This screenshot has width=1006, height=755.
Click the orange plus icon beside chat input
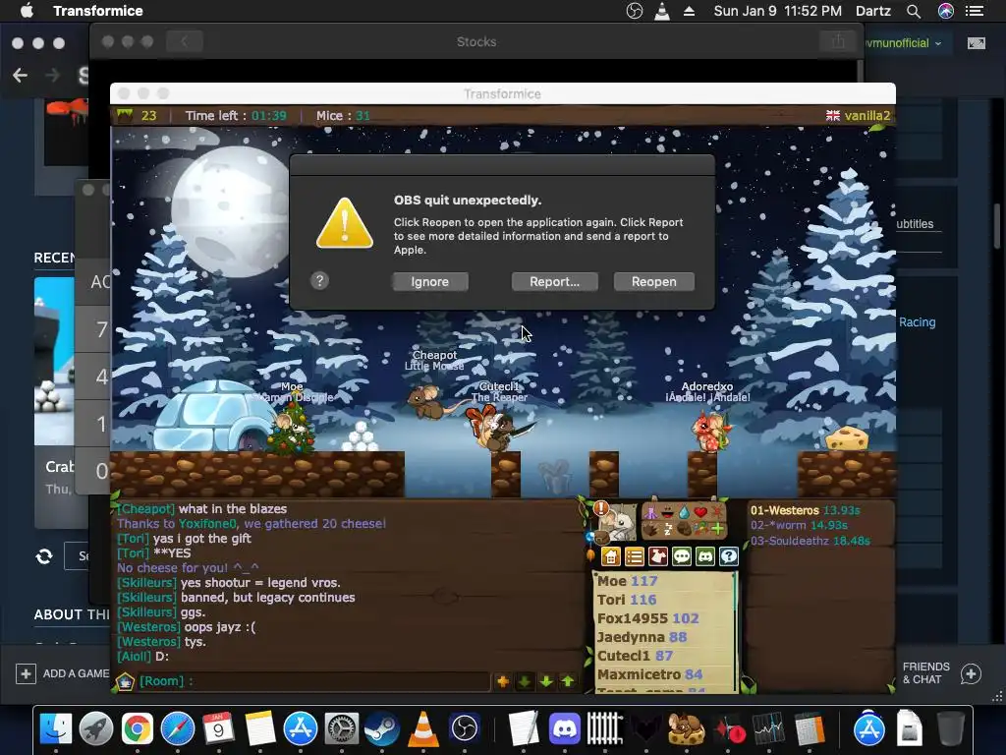coord(503,681)
